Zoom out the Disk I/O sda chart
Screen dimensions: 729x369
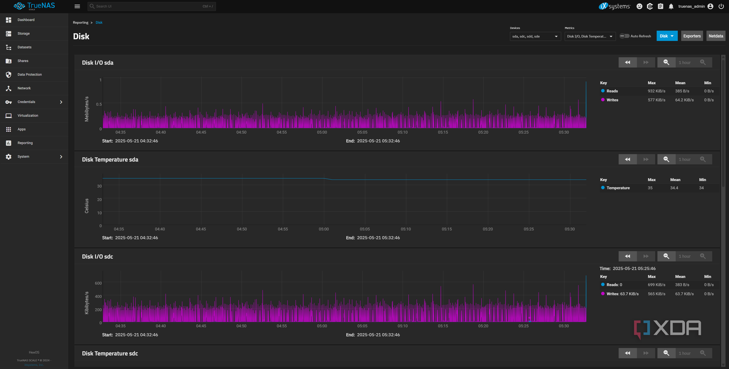[666, 62]
